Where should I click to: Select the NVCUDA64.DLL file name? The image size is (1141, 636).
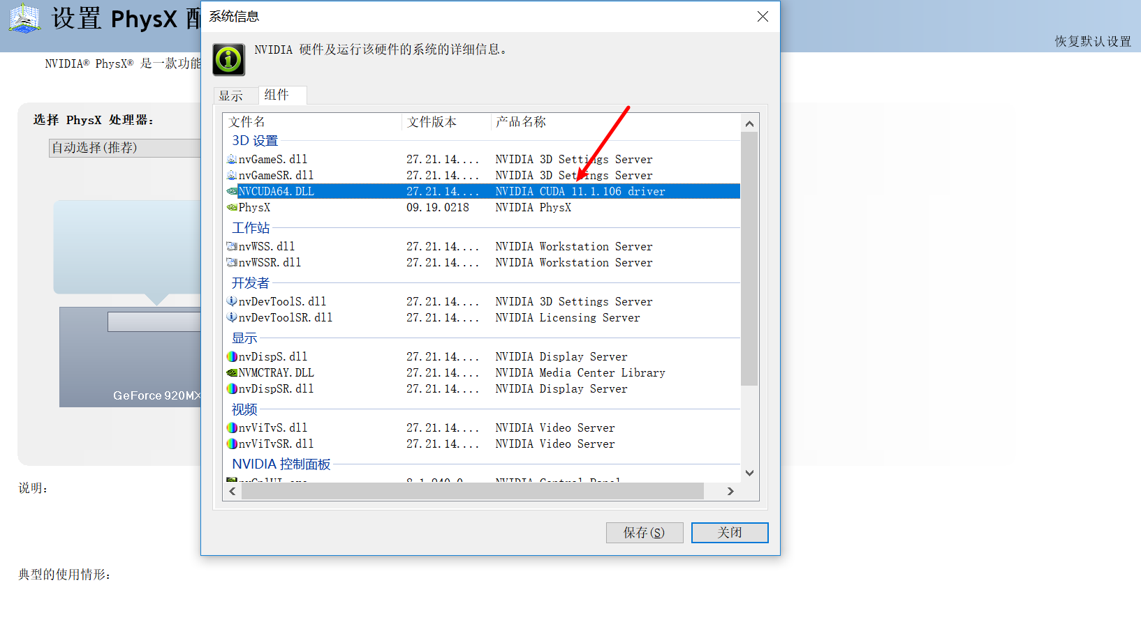277,191
